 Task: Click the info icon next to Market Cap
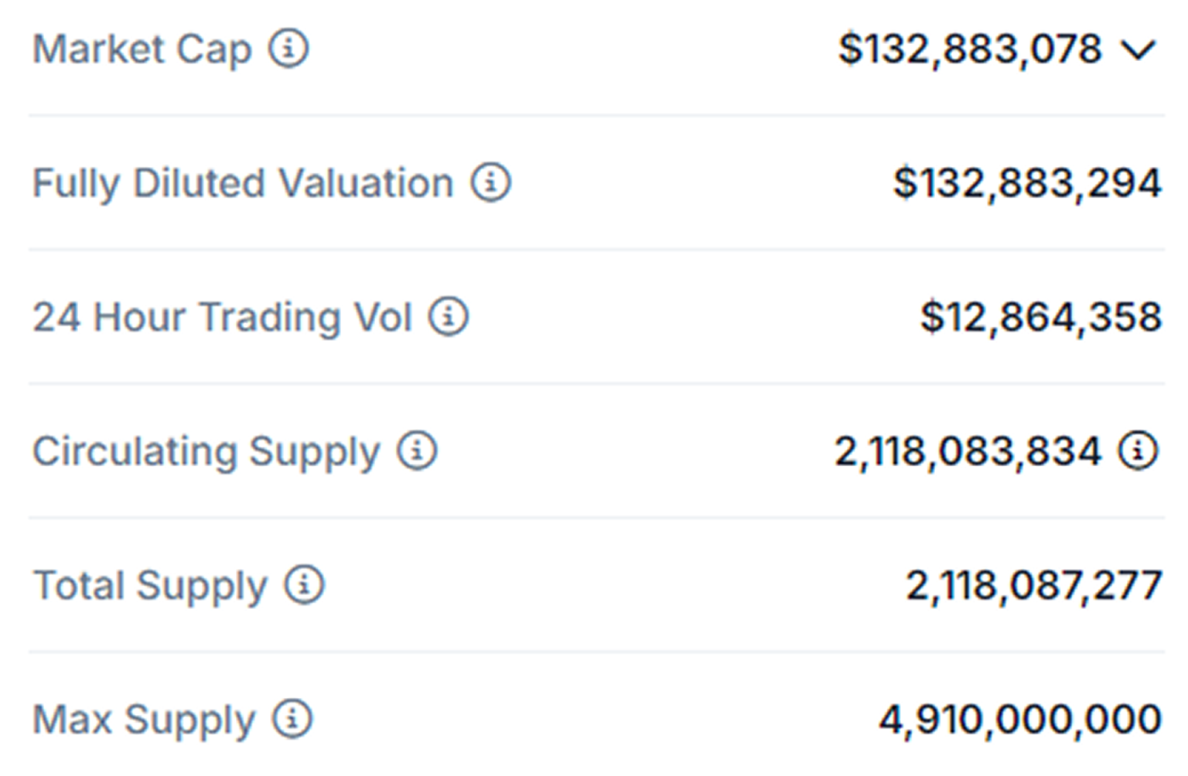click(288, 49)
